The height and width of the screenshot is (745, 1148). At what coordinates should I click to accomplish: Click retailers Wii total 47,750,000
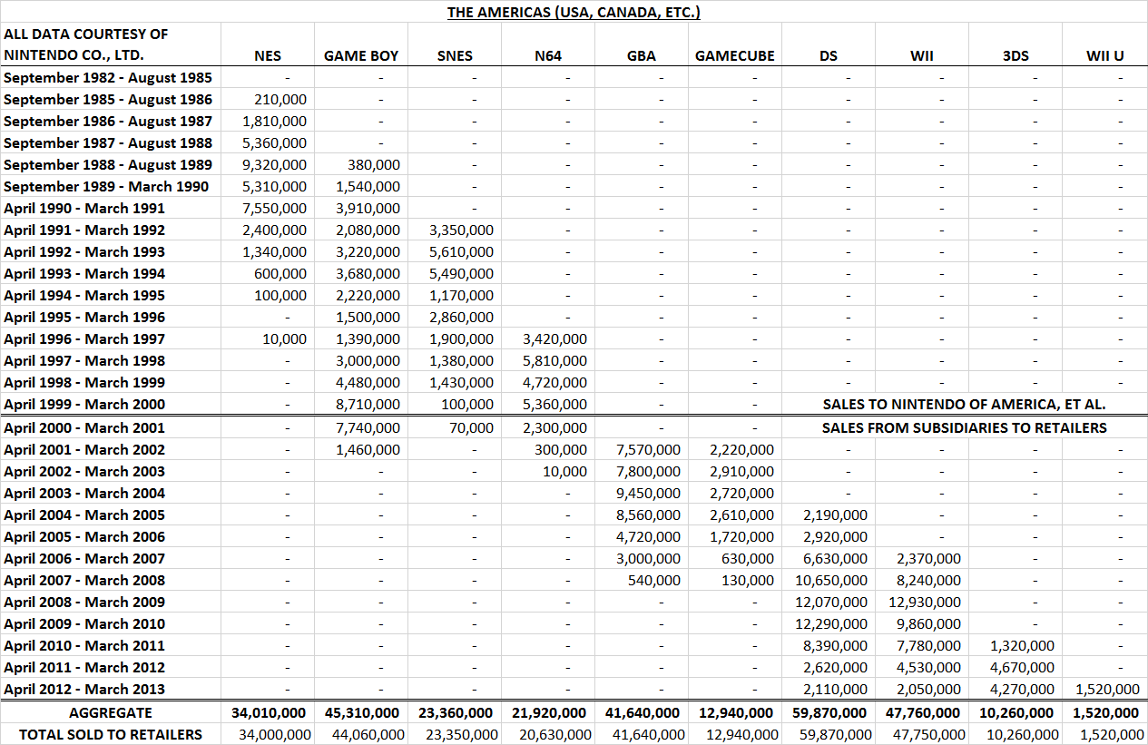[x=928, y=734]
